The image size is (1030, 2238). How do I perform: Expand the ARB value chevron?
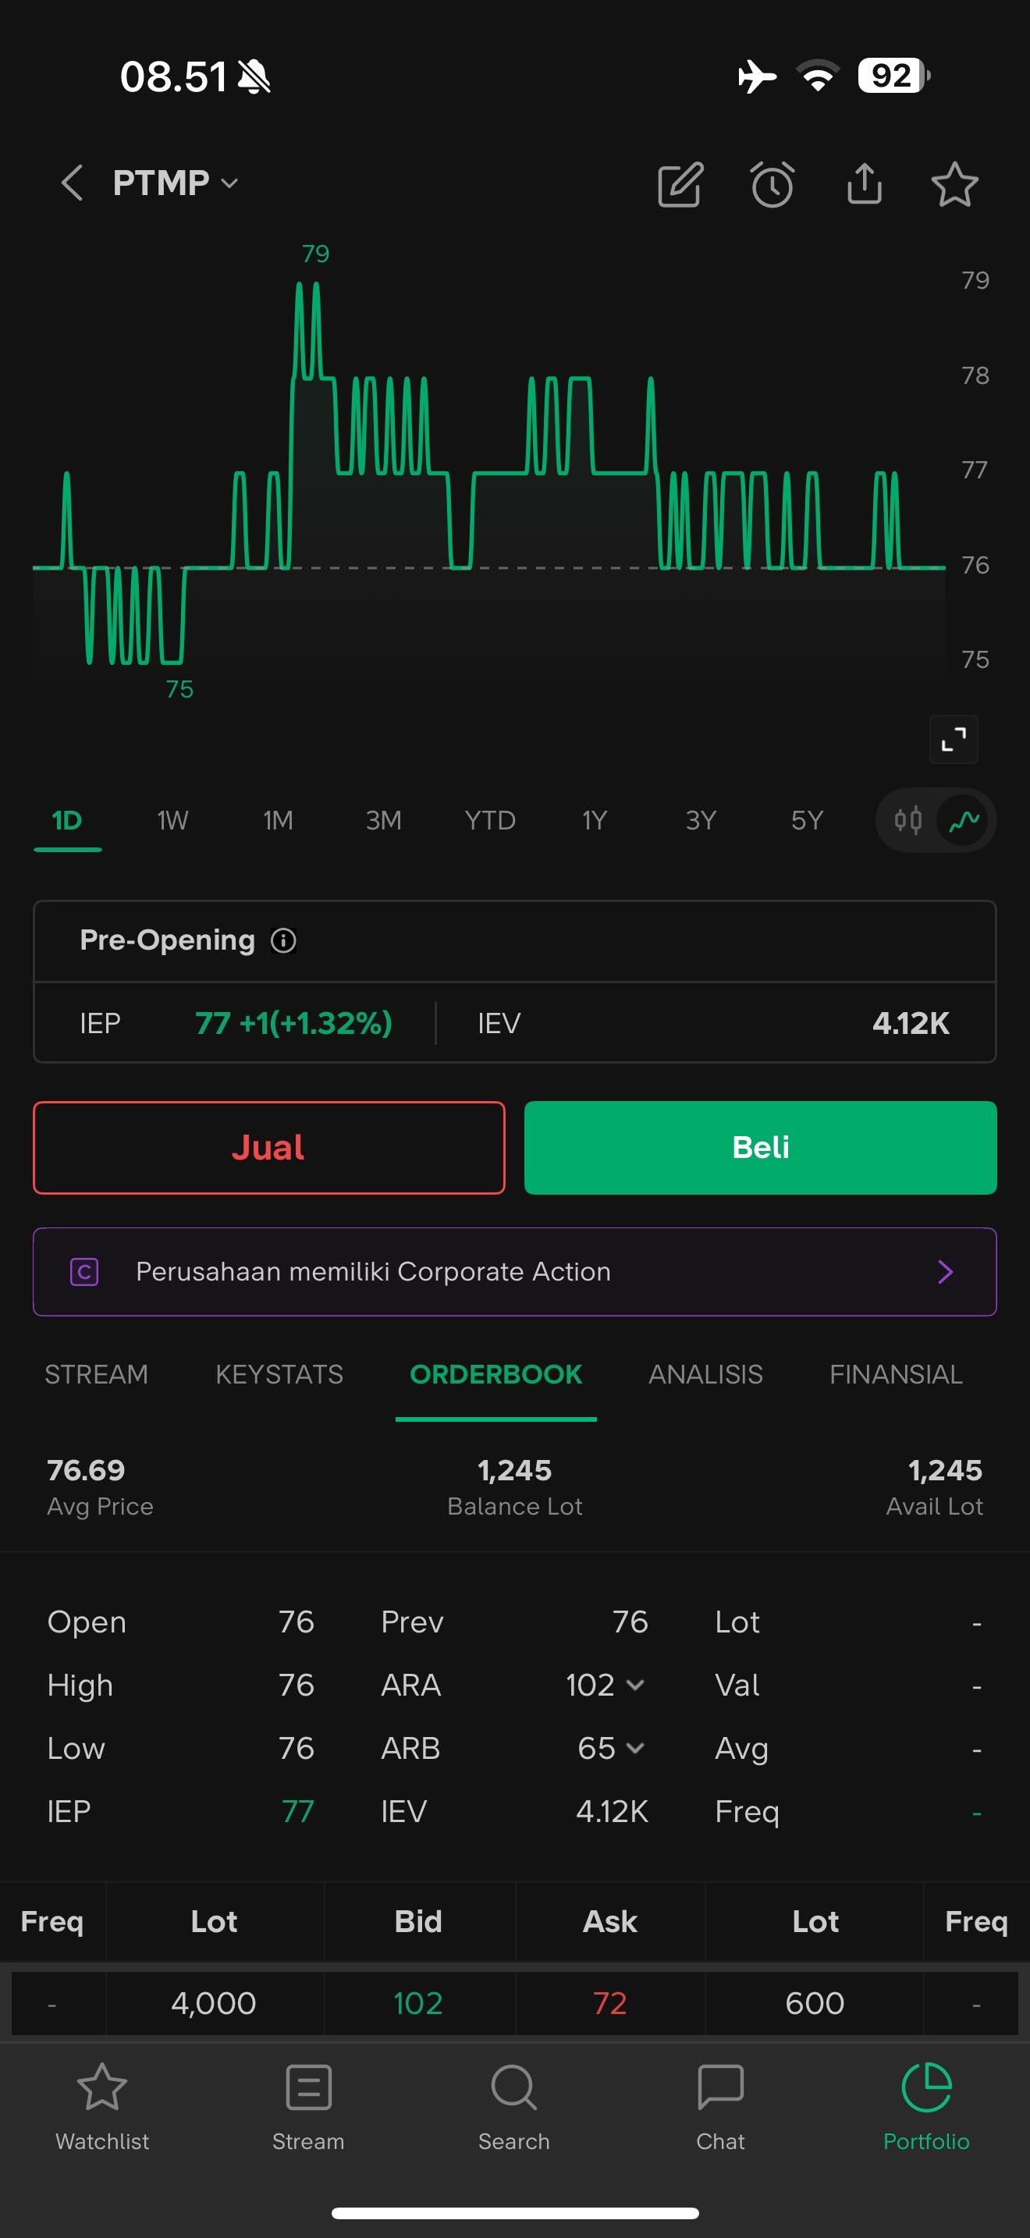click(635, 1748)
